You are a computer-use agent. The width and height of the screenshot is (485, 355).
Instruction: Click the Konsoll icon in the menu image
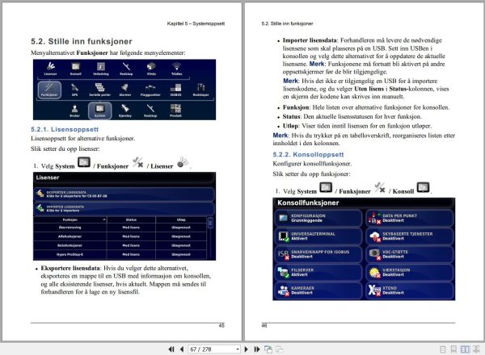[x=76, y=69]
